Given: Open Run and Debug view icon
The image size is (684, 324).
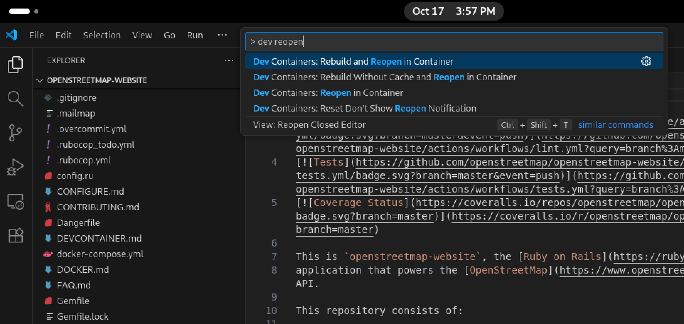Looking at the screenshot, I should click(15, 167).
